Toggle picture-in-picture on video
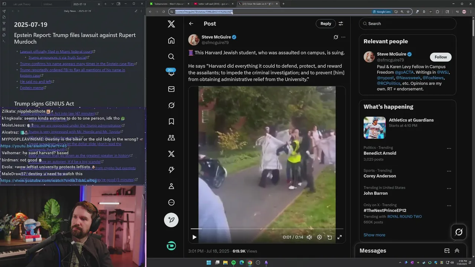475x267 pixels. [x=329, y=237]
